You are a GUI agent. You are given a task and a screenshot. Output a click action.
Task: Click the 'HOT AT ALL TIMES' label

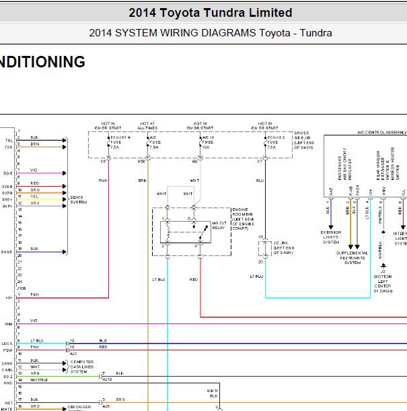pos(147,125)
